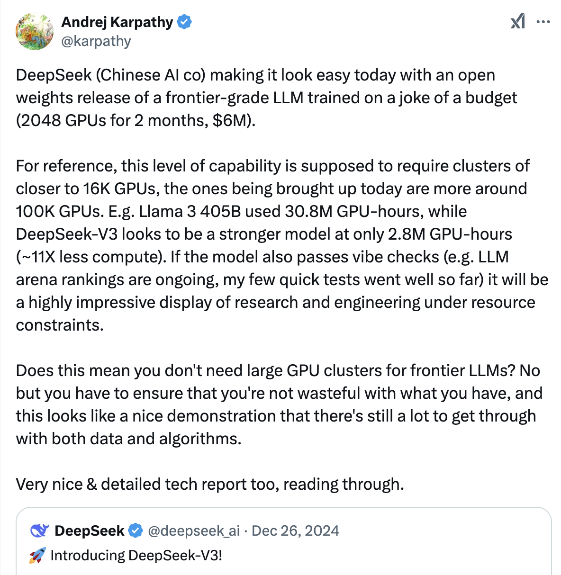Open Andrej Karpathy's profile avatar picture
Viewport: 561px width, 575px height.
click(x=35, y=31)
